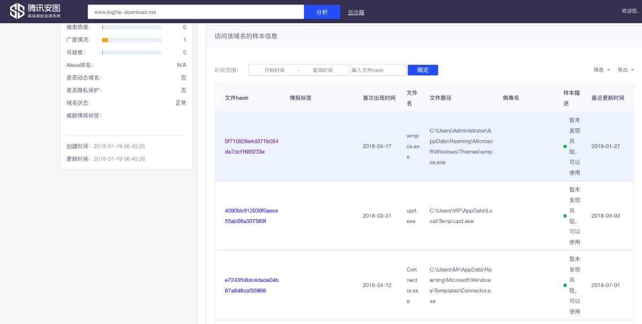The height and width of the screenshot is (324, 642).
Task: Click the 最近更新时间 column header
Action: coord(608,98)
